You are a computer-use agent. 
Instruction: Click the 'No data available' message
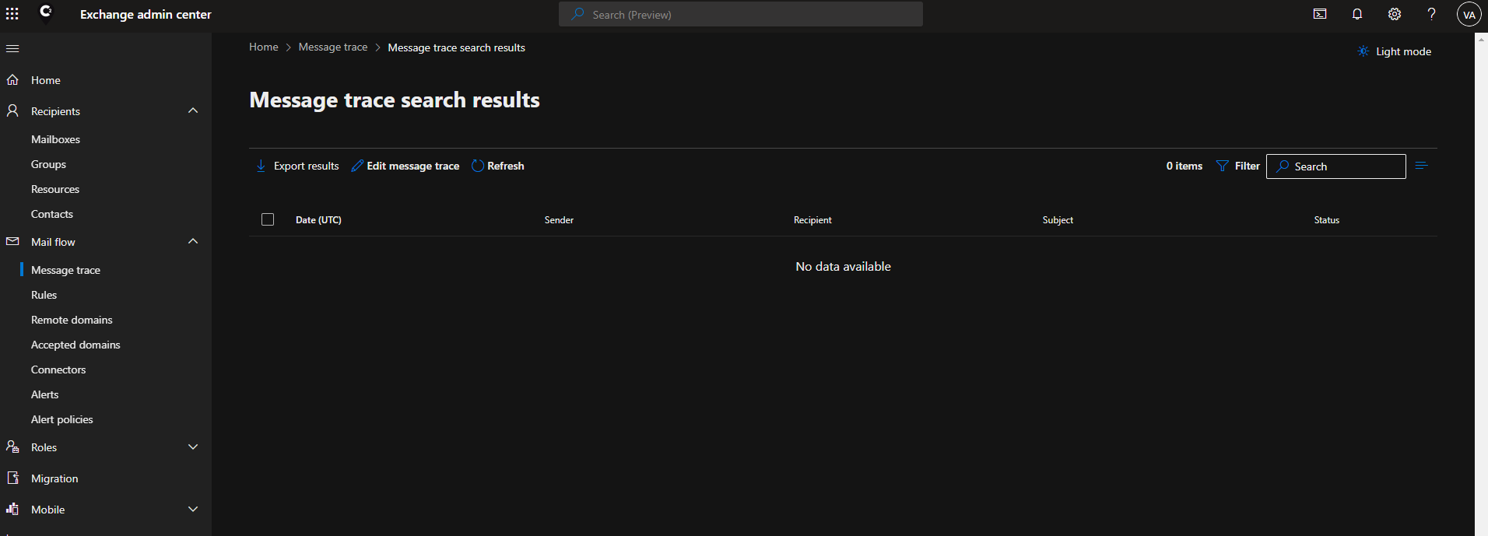tap(843, 266)
